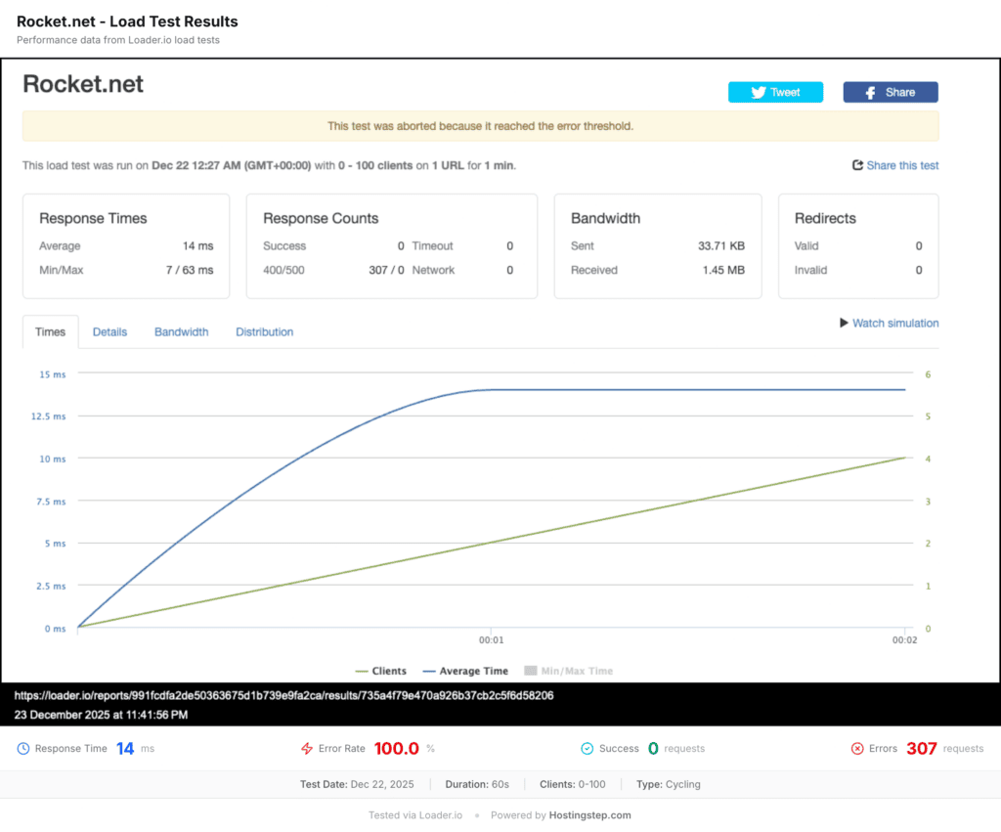Click the clock icon next to Response Time

tap(23, 749)
